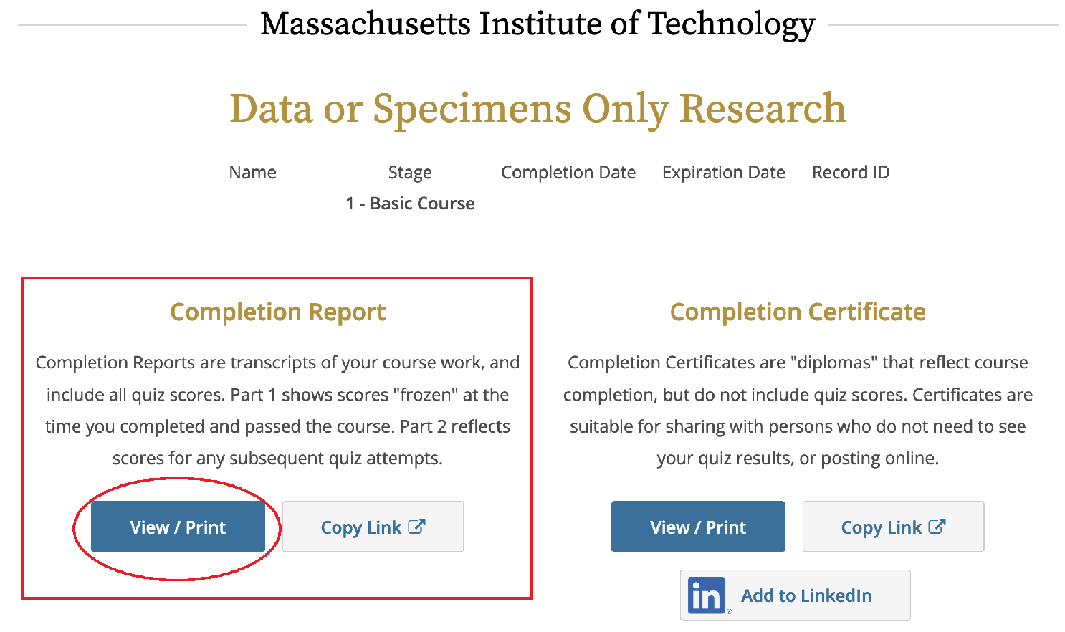Viewport: 1065px width, 632px height.
Task: Click the LinkedIn logo icon
Action: pyautogui.click(x=707, y=595)
